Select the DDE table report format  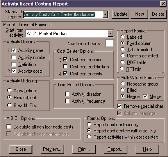tap(123, 62)
